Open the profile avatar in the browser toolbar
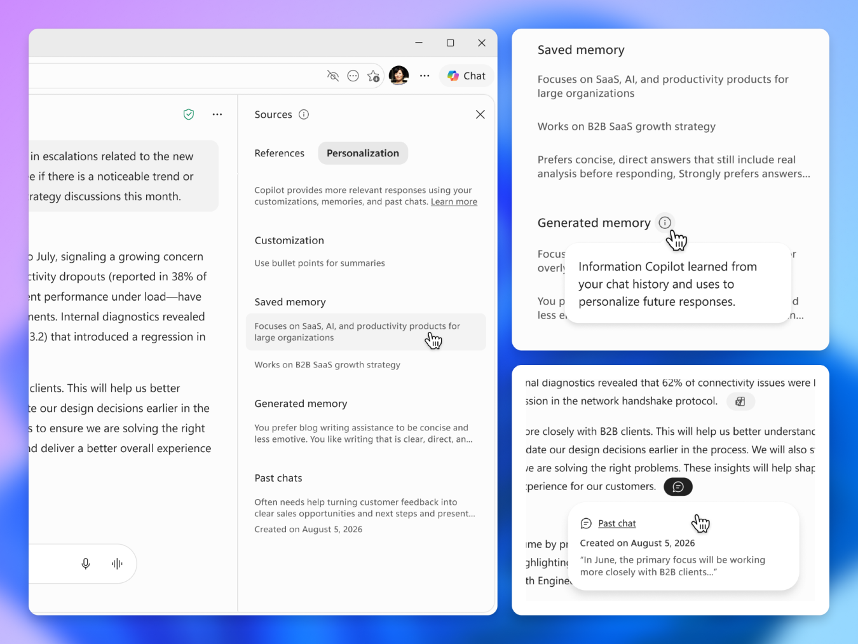 click(399, 76)
